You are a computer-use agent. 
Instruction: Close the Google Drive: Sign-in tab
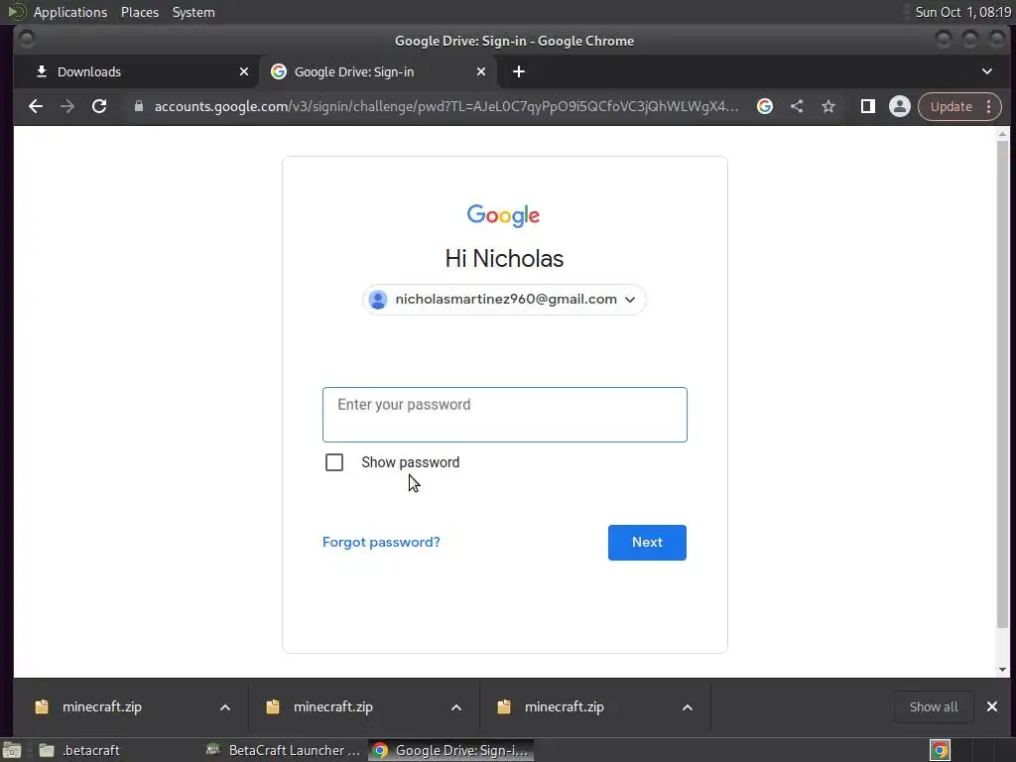coord(481,71)
